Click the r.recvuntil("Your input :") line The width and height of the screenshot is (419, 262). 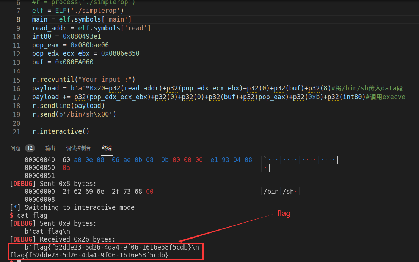click(84, 80)
